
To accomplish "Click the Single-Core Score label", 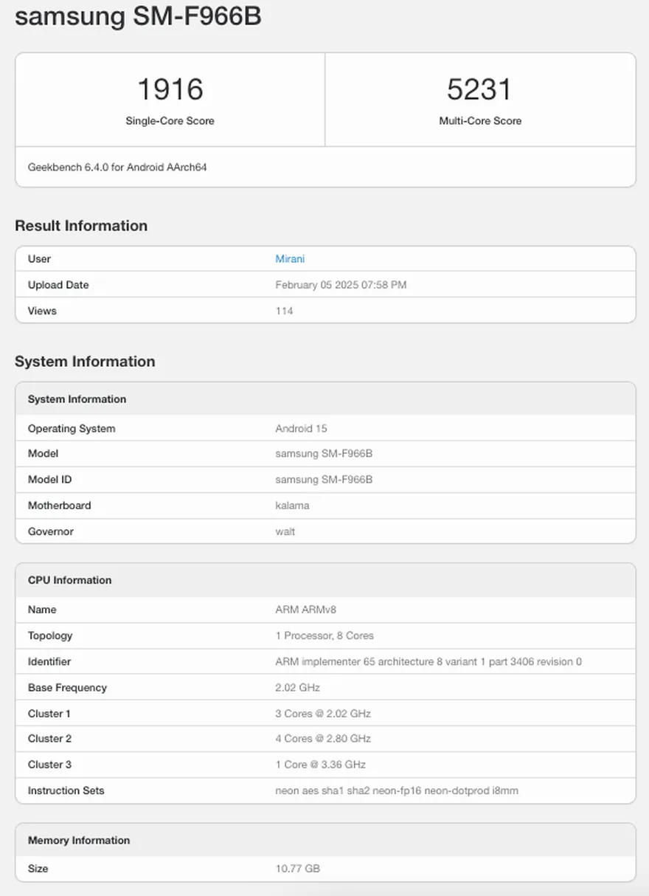I will (170, 121).
